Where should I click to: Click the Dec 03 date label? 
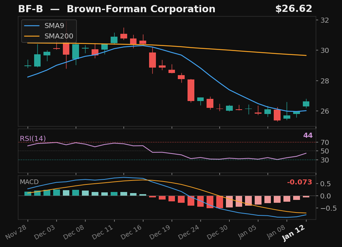(45, 232)
